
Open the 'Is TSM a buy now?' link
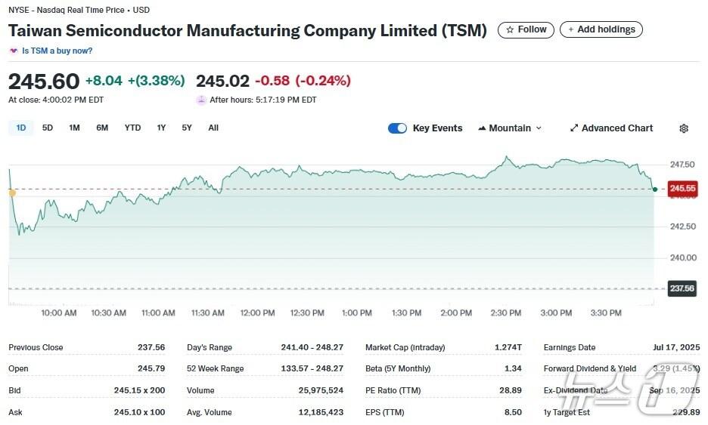click(57, 51)
